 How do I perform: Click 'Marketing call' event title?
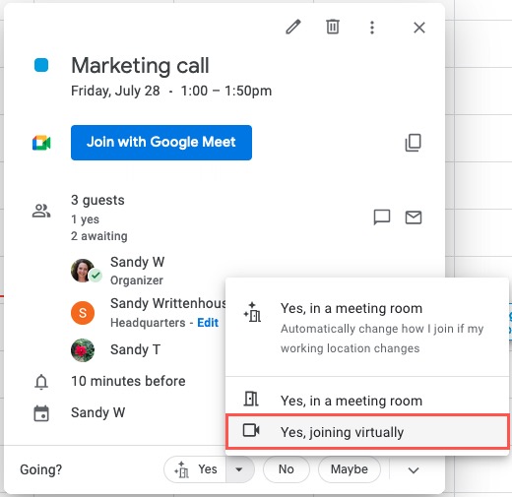pyautogui.click(x=140, y=65)
